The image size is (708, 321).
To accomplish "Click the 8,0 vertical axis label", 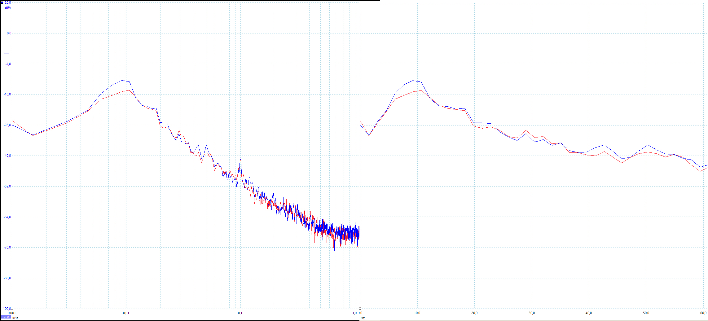I will (x=9, y=33).
